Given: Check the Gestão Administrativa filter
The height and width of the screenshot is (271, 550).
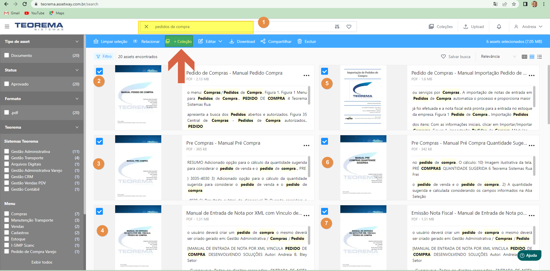Looking at the screenshot, I should click(7, 151).
